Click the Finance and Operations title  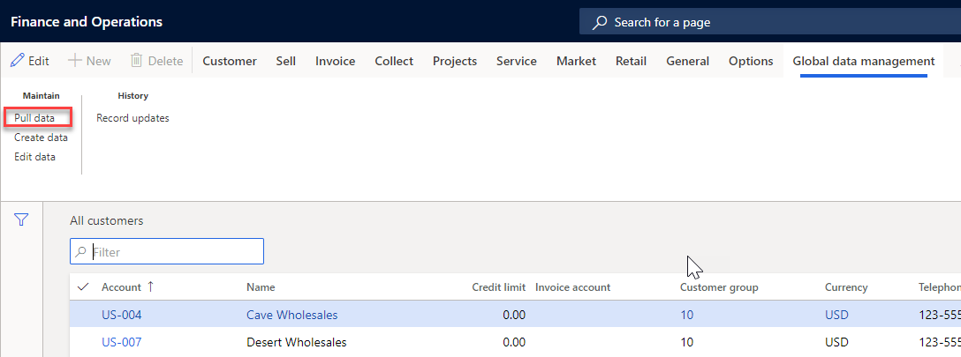(x=87, y=22)
